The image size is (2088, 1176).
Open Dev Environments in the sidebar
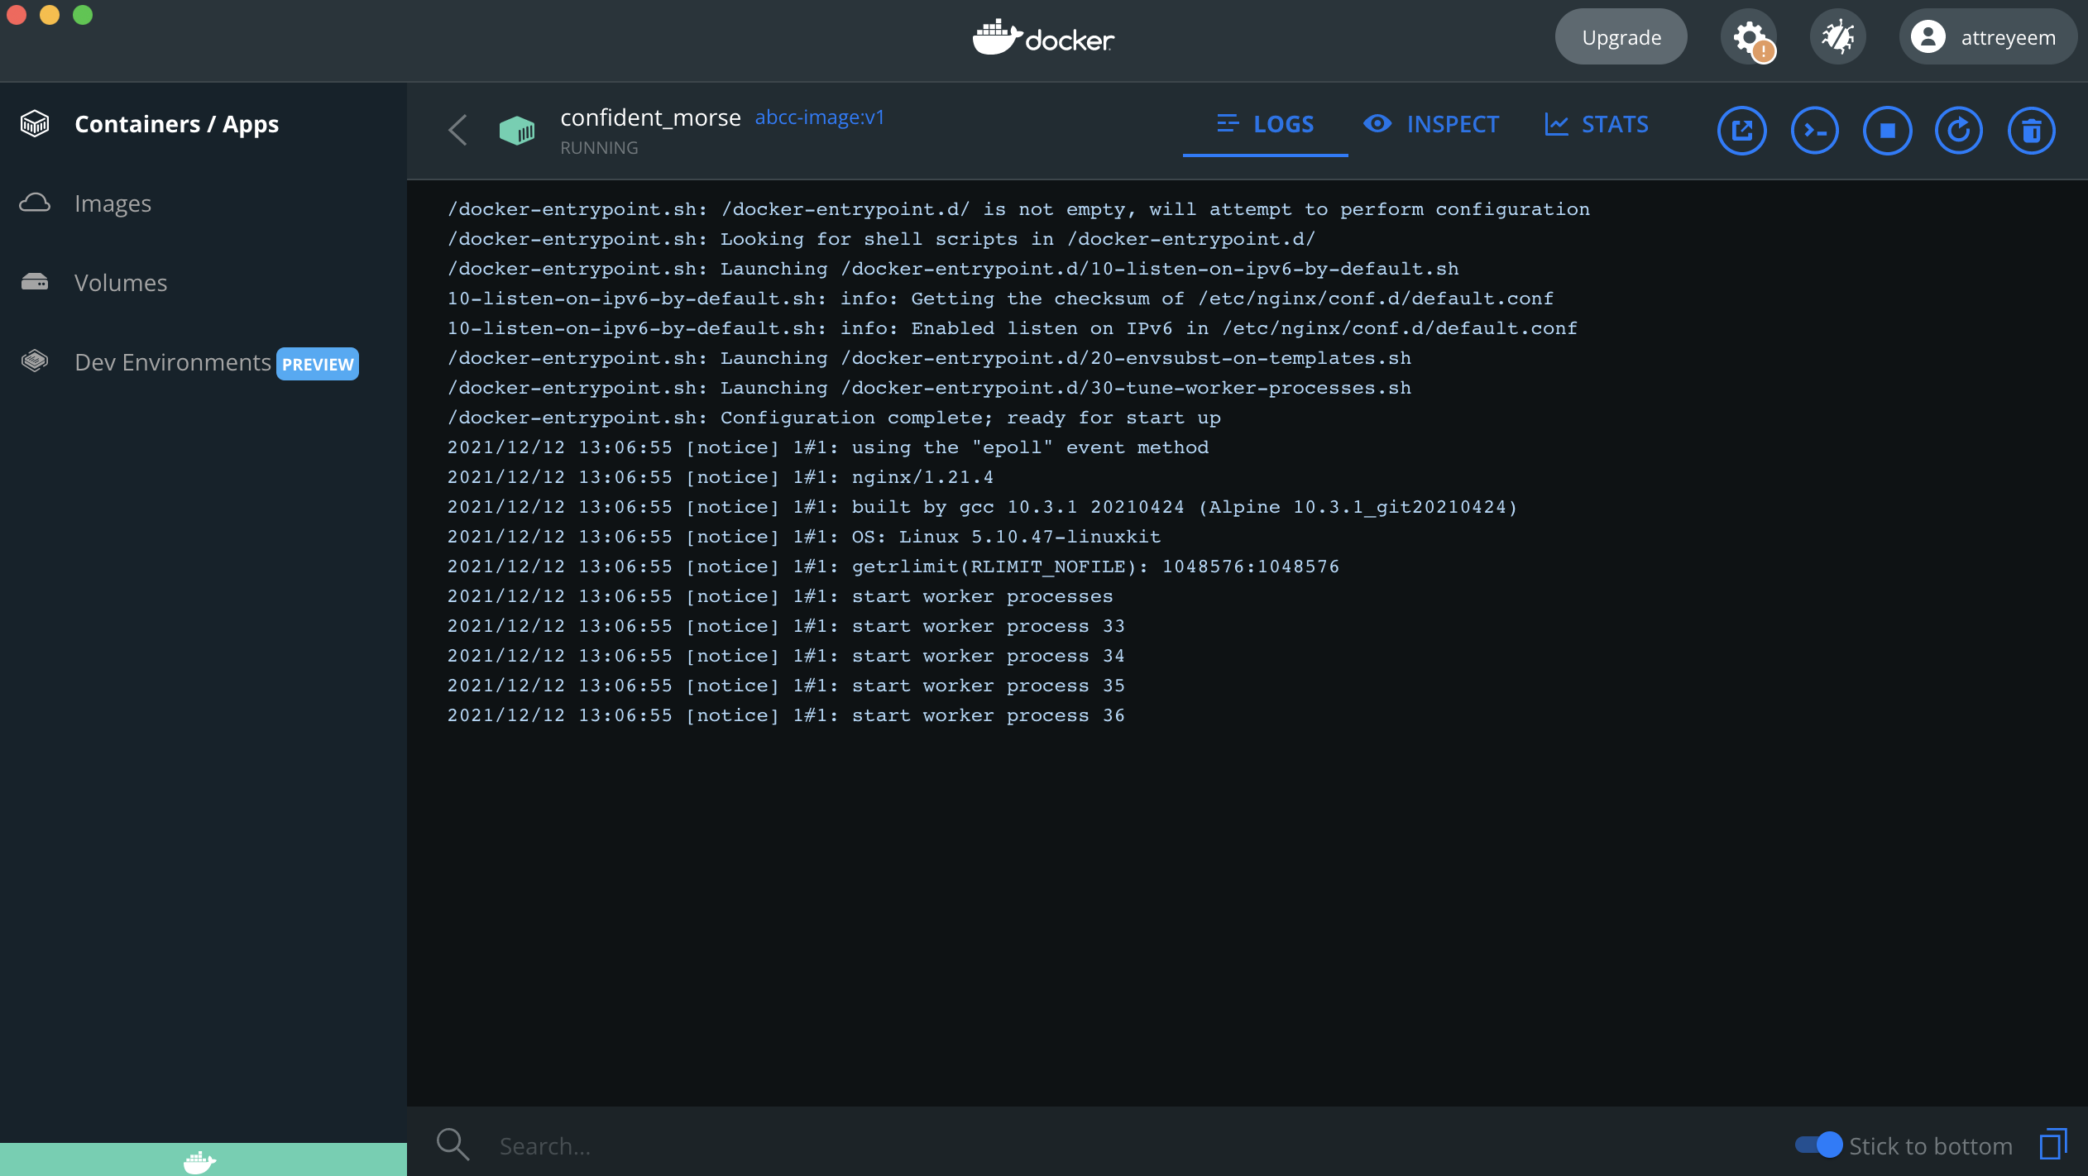[x=172, y=362]
